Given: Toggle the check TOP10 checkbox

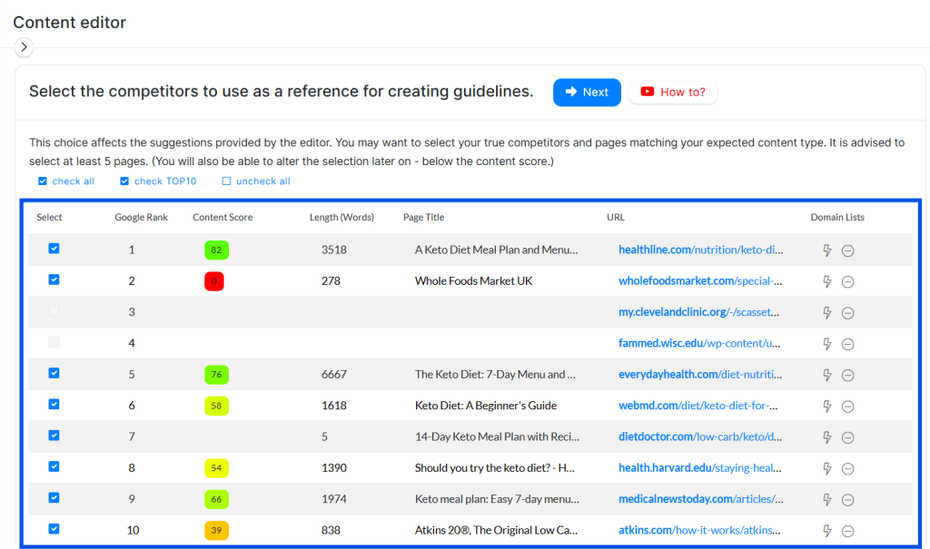Looking at the screenshot, I should pos(124,181).
